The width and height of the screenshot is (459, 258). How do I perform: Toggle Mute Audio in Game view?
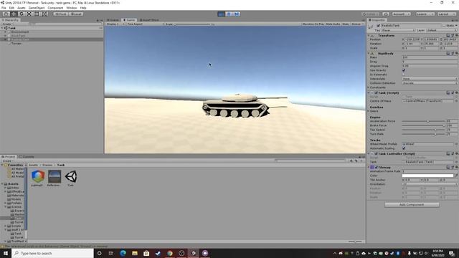pyautogui.click(x=333, y=24)
